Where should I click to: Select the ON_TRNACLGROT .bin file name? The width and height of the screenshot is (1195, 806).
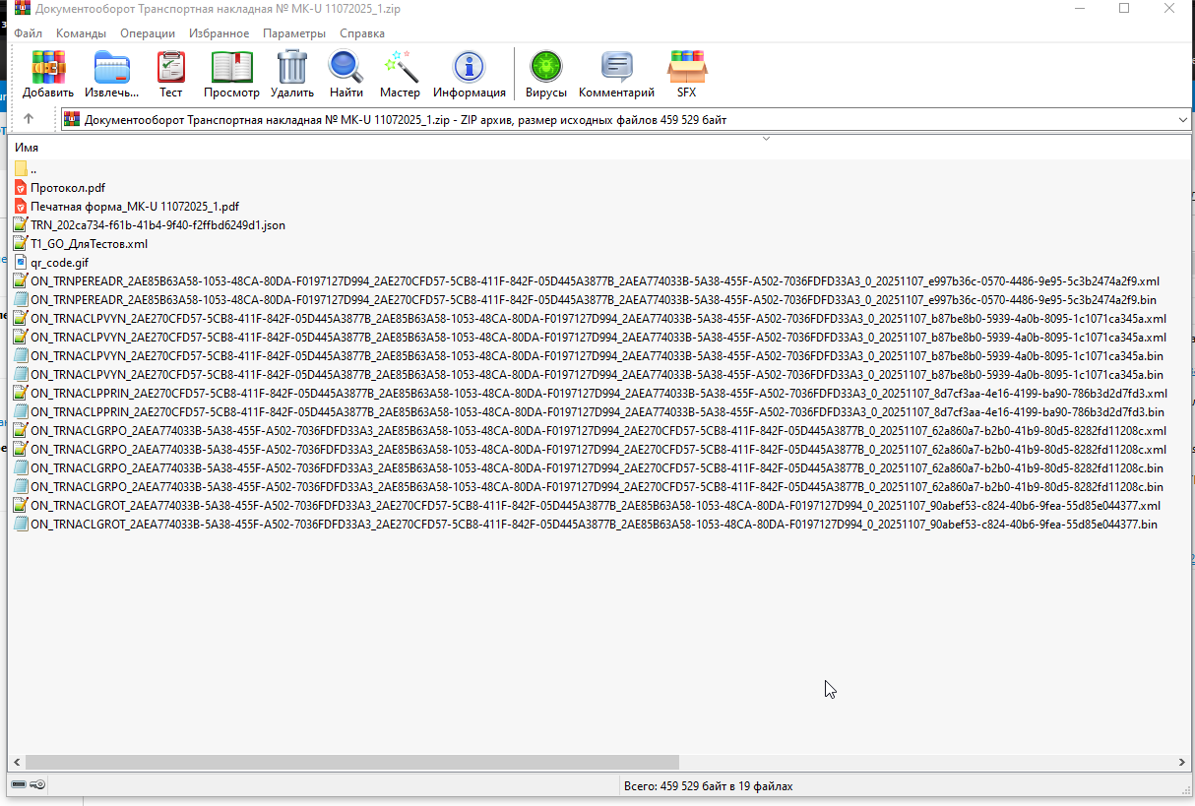point(595,524)
